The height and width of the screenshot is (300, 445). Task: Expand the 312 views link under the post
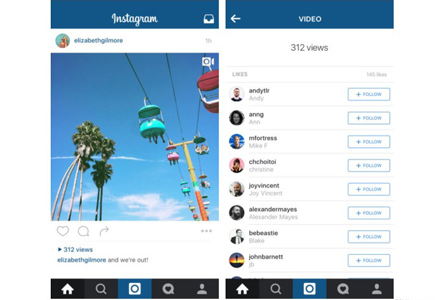point(75,250)
